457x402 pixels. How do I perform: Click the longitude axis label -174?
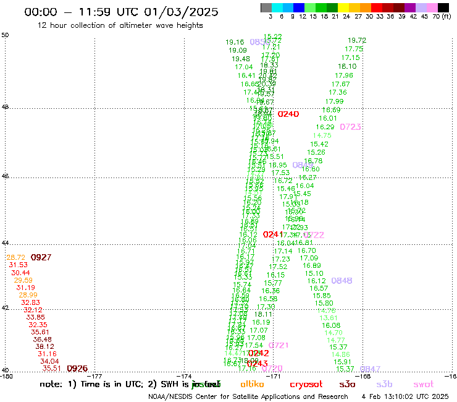(x=185, y=376)
